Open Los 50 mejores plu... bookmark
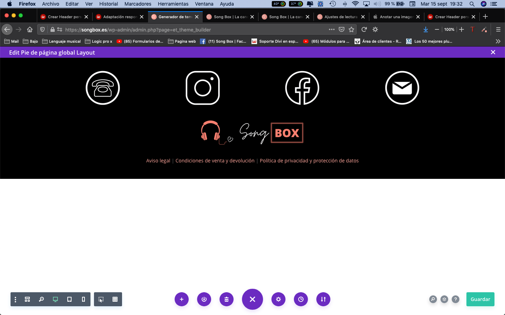The image size is (505, 315). pyautogui.click(x=429, y=41)
